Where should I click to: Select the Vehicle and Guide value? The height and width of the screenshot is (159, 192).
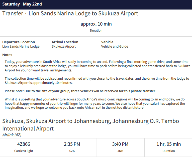[x=115, y=46]
